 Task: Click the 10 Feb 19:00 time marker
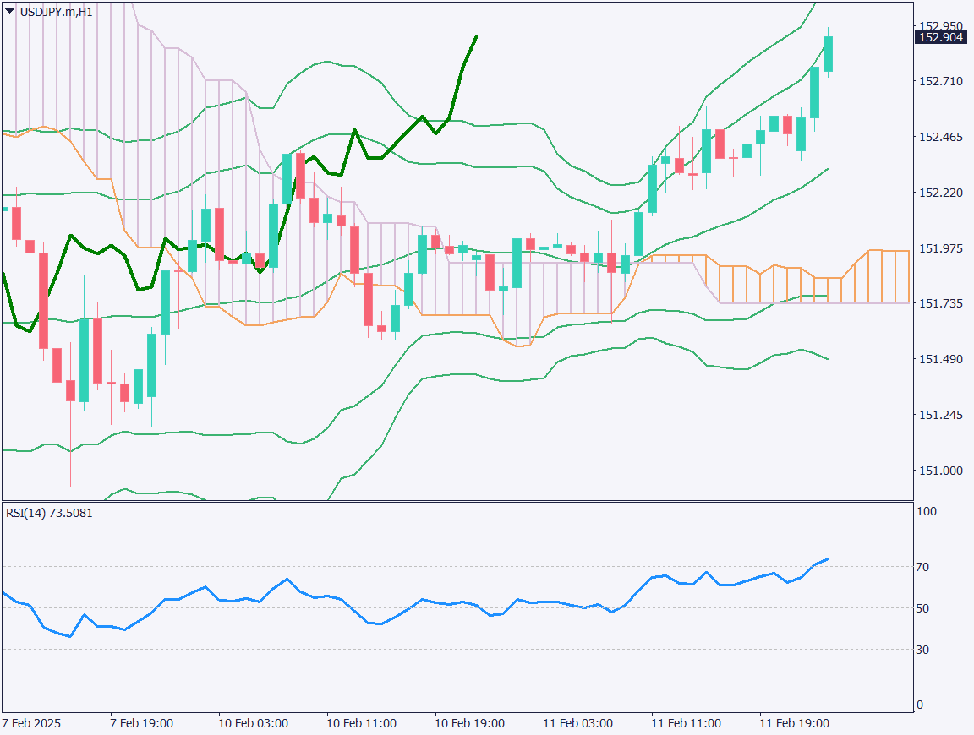(x=469, y=724)
